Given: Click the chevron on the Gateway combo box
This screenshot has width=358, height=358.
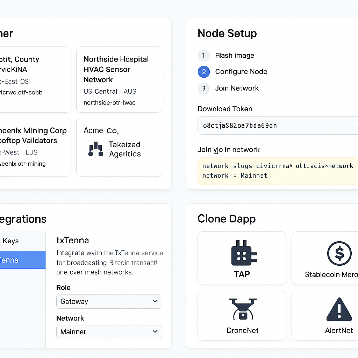Looking at the screenshot, I should [155, 301].
